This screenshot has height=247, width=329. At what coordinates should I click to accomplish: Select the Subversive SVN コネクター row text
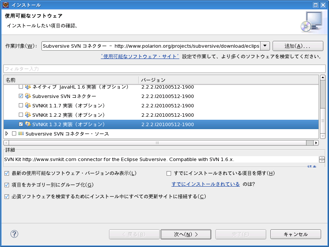[x=64, y=96]
